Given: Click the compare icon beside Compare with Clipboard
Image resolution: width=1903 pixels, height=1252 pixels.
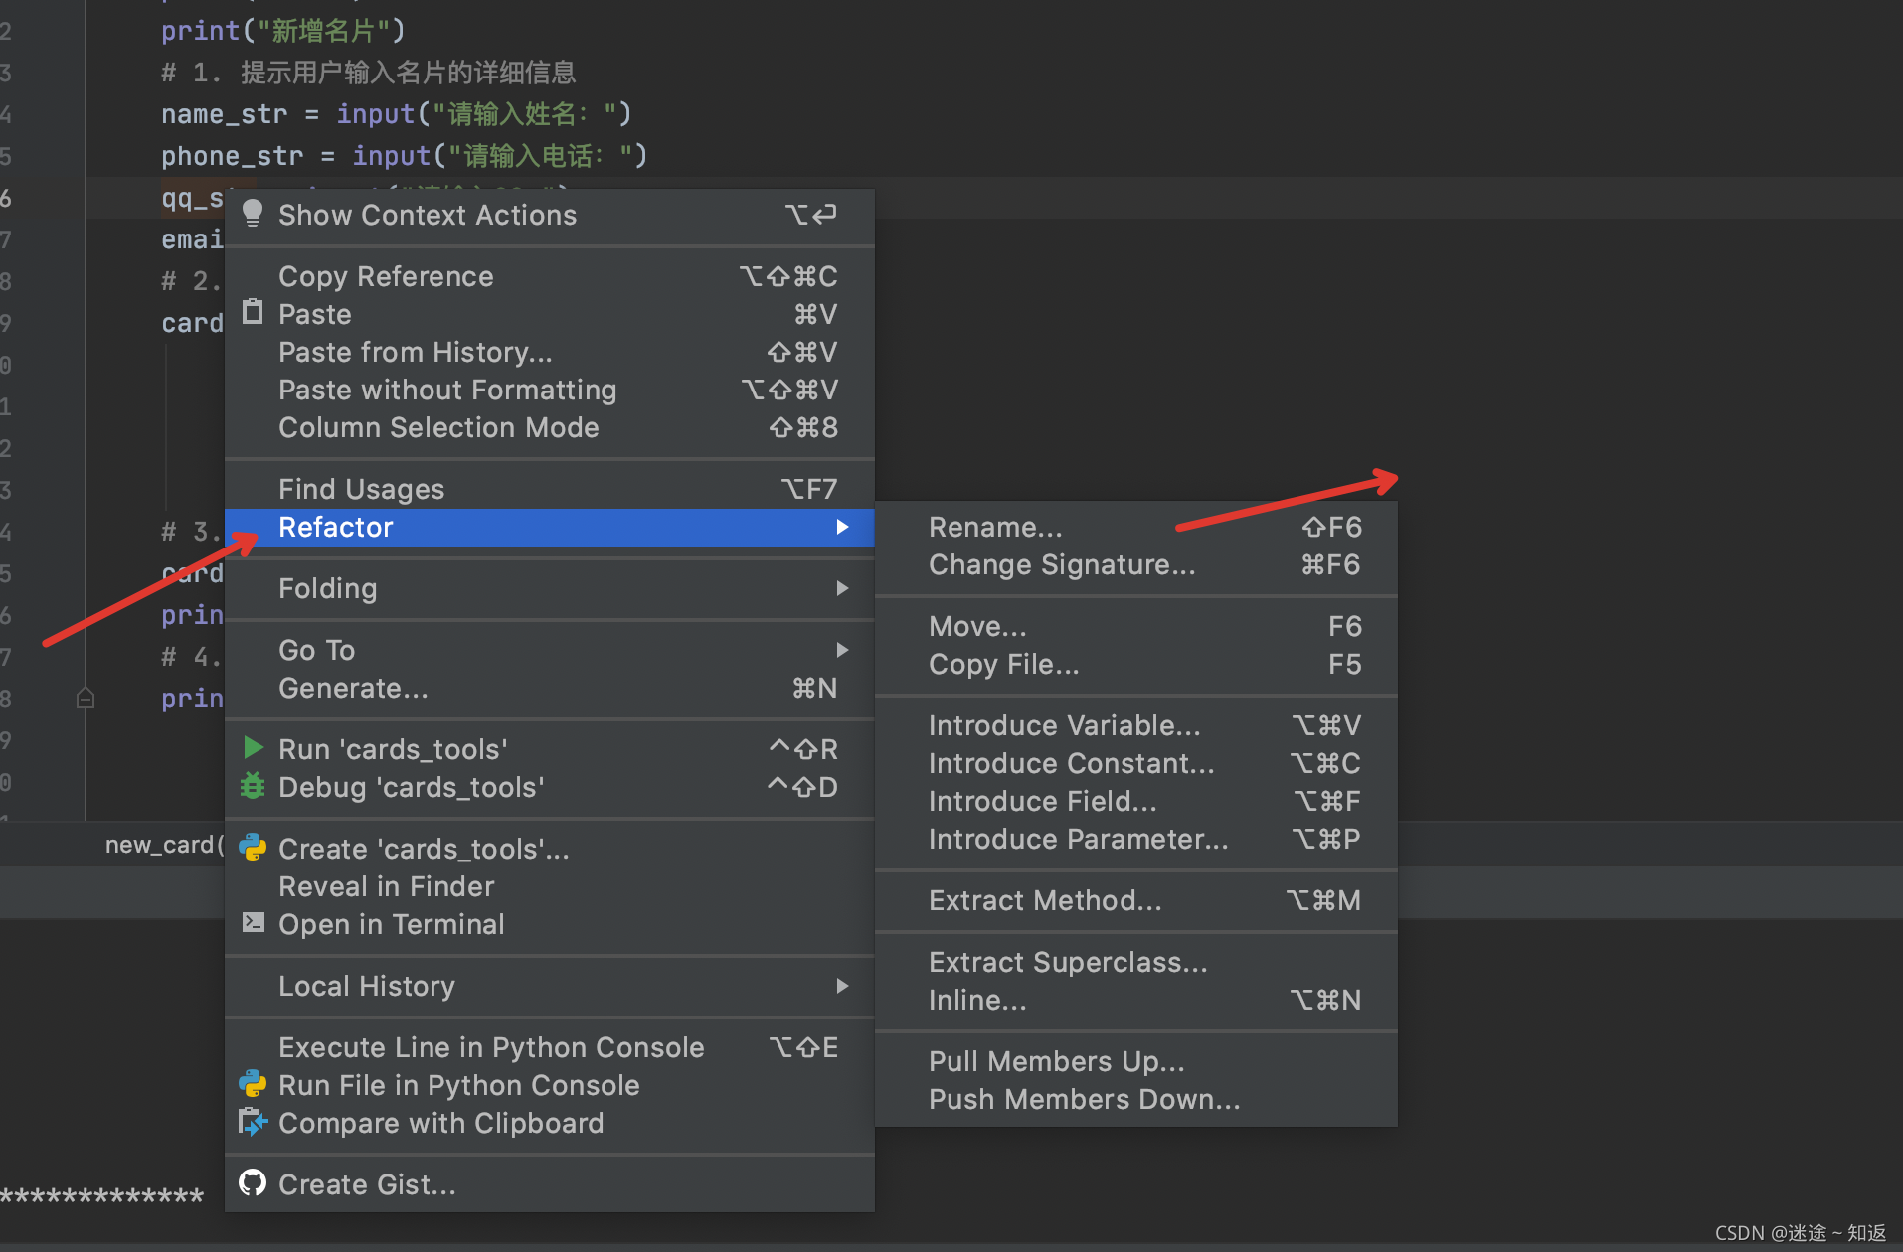Looking at the screenshot, I should pos(253,1122).
